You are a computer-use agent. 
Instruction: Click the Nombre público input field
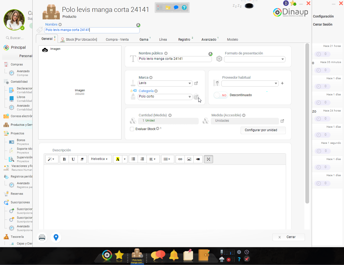click(175, 59)
